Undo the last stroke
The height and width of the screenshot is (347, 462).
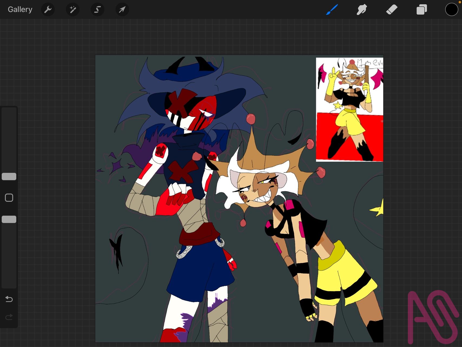click(9, 299)
